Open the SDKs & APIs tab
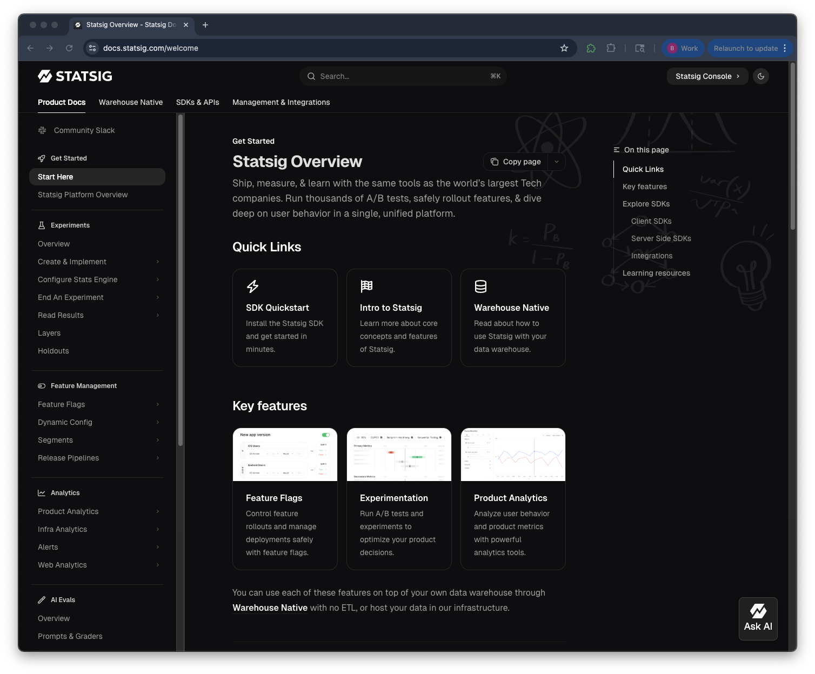815x674 pixels. (198, 102)
